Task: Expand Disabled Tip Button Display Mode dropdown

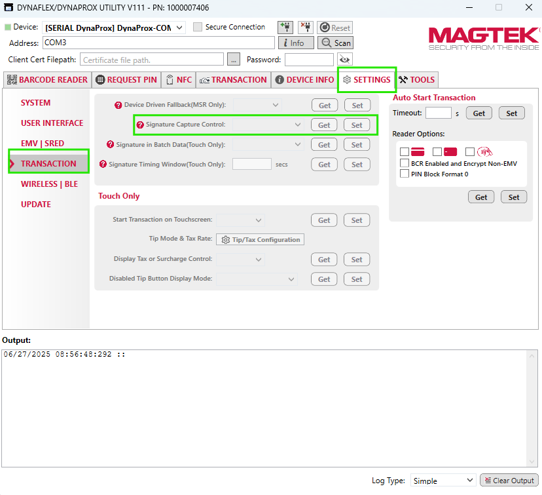Action: pos(257,279)
